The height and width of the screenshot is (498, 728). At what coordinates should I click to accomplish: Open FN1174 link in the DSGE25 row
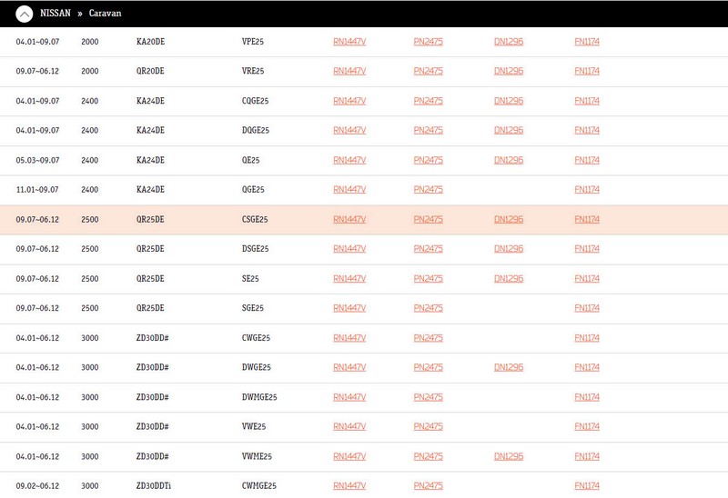tap(587, 249)
